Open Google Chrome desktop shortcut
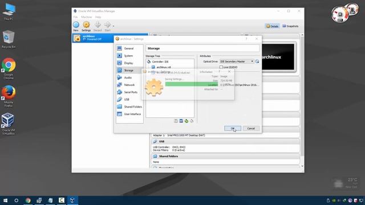Screen dimensions: 365x205 (x=9, y=68)
